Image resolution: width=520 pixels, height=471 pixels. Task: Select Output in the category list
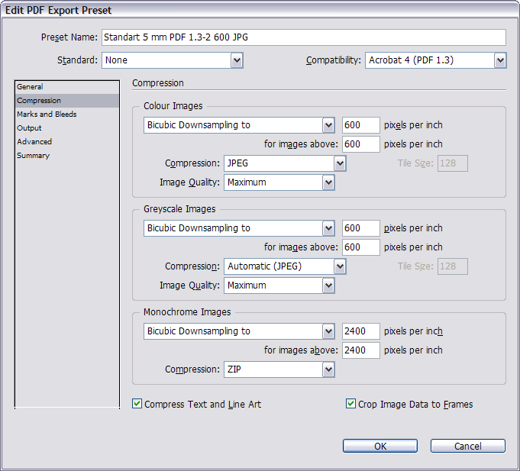tap(67, 128)
